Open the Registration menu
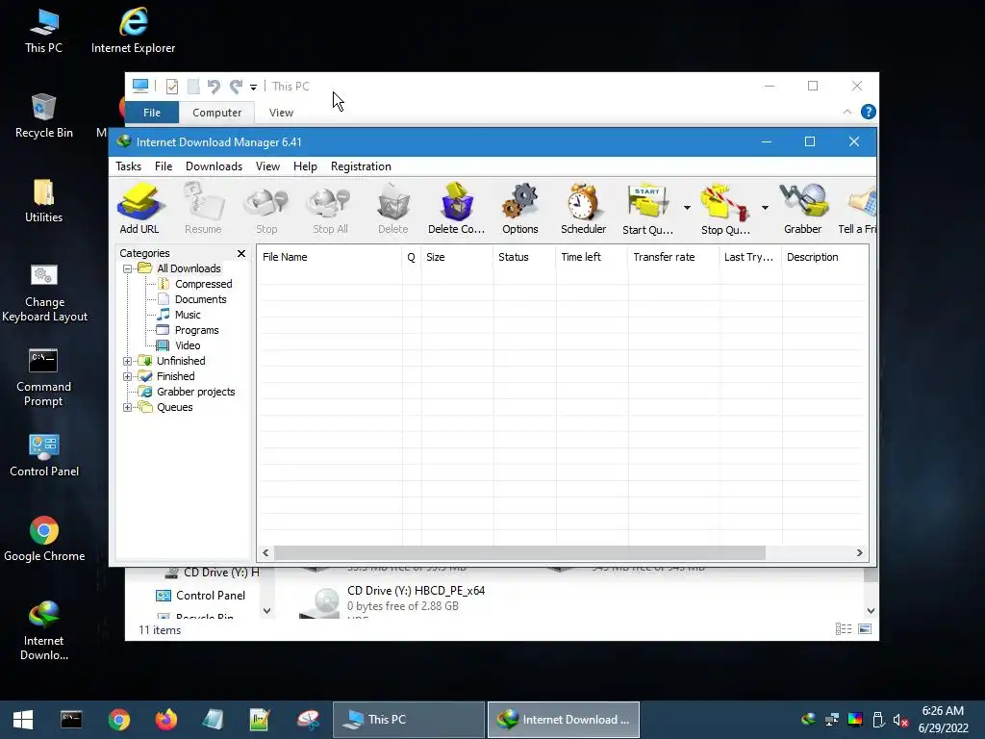This screenshot has height=739, width=985. (361, 166)
